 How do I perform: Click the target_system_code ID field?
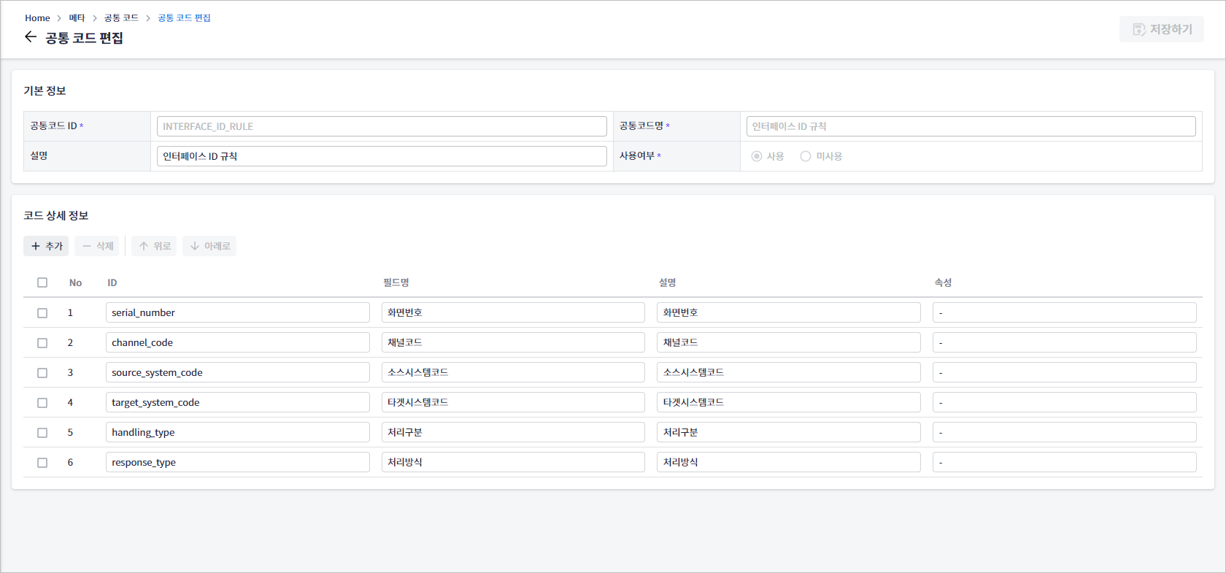[x=238, y=402]
